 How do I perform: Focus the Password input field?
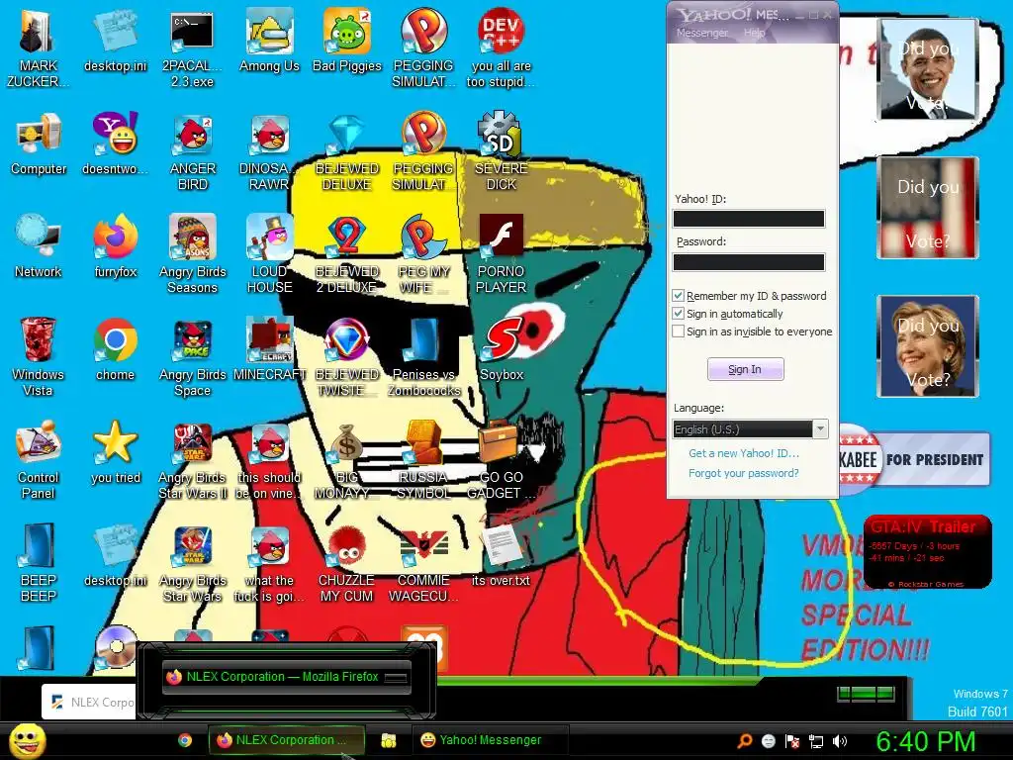point(749,261)
